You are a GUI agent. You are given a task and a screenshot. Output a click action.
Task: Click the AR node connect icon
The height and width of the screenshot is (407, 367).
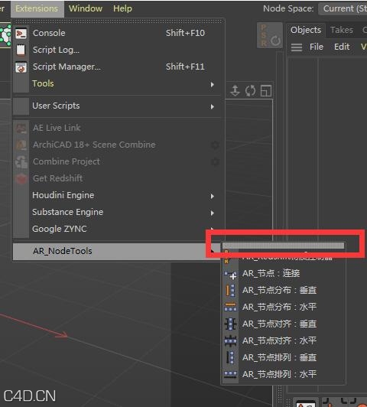coord(230,275)
